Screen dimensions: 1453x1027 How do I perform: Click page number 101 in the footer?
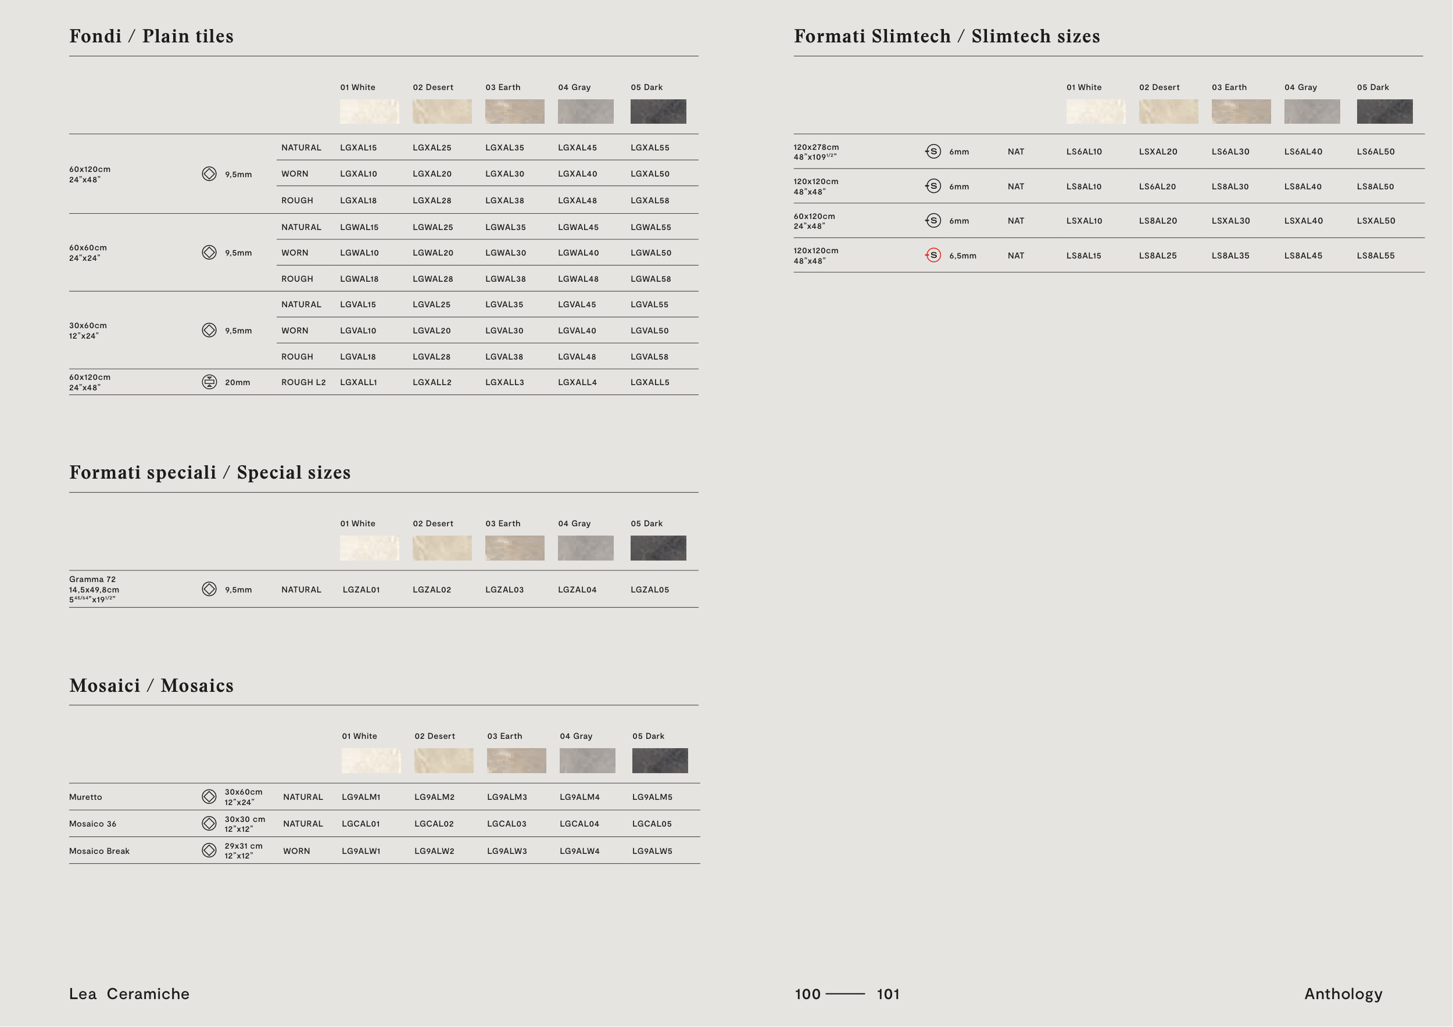coord(888,994)
